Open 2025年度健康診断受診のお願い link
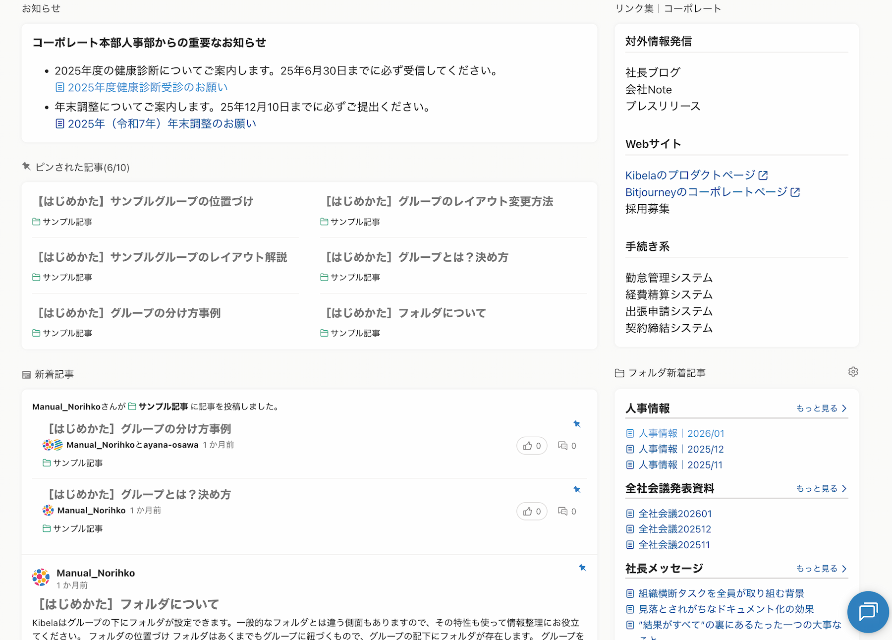The height and width of the screenshot is (640, 892). 147,87
